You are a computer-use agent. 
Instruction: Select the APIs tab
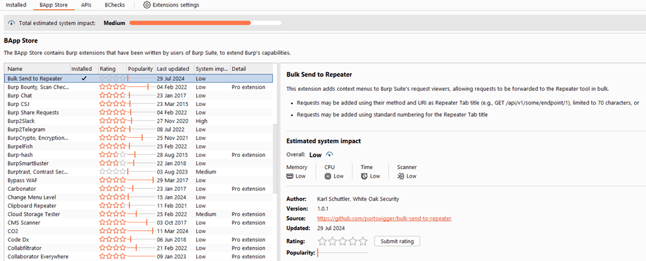[87, 5]
